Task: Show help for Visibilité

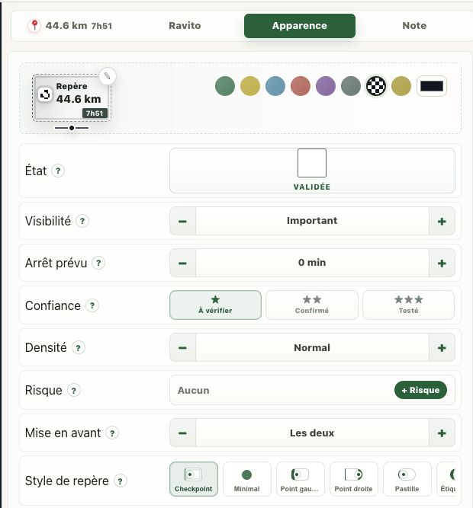Action: point(82,221)
